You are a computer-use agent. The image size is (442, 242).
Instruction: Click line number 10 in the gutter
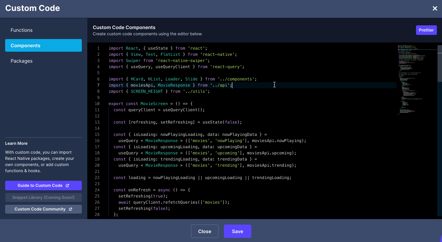[97, 104]
